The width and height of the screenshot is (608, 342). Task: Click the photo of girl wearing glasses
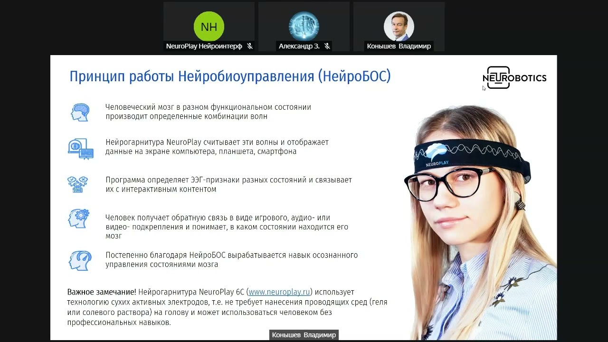(480, 222)
